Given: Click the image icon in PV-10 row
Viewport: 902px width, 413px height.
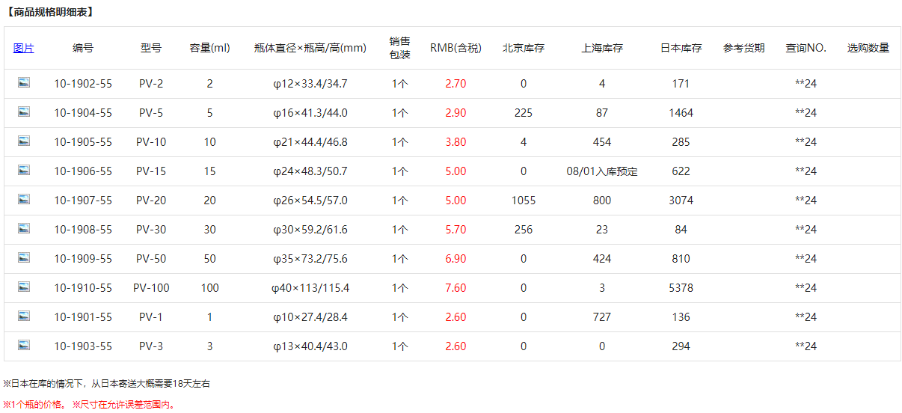Looking at the screenshot, I should pos(24,141).
